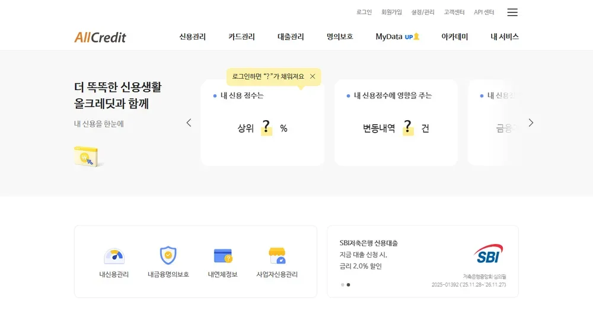Open 고객센터 link
Image resolution: width=593 pixels, height=321 pixels.
[454, 12]
